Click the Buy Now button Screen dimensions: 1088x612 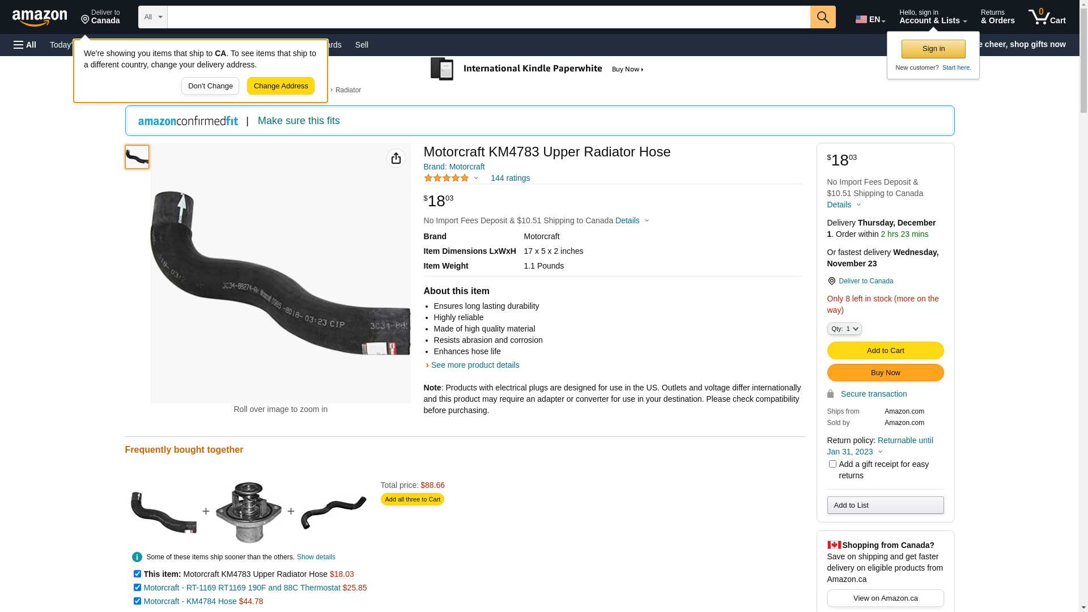885,373
